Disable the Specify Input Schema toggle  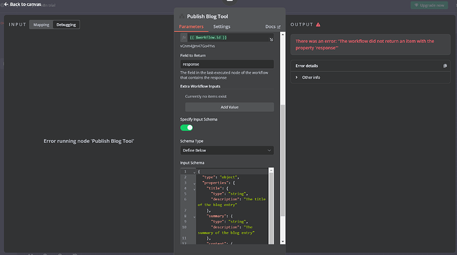click(x=187, y=128)
